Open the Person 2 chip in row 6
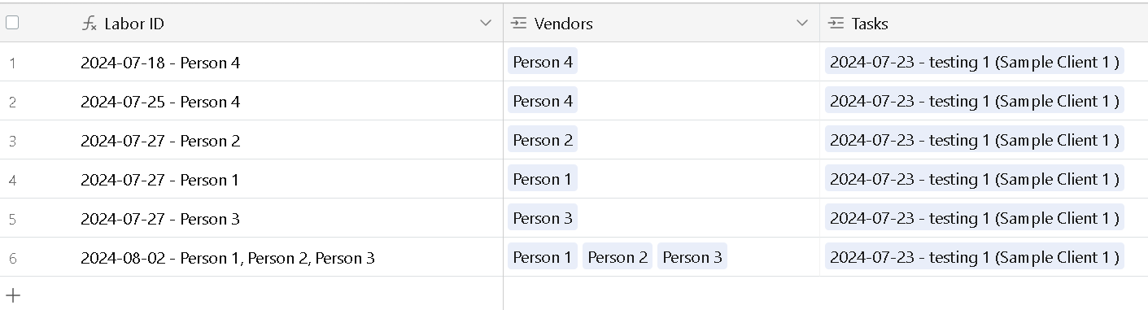This screenshot has width=1148, height=310. click(618, 257)
